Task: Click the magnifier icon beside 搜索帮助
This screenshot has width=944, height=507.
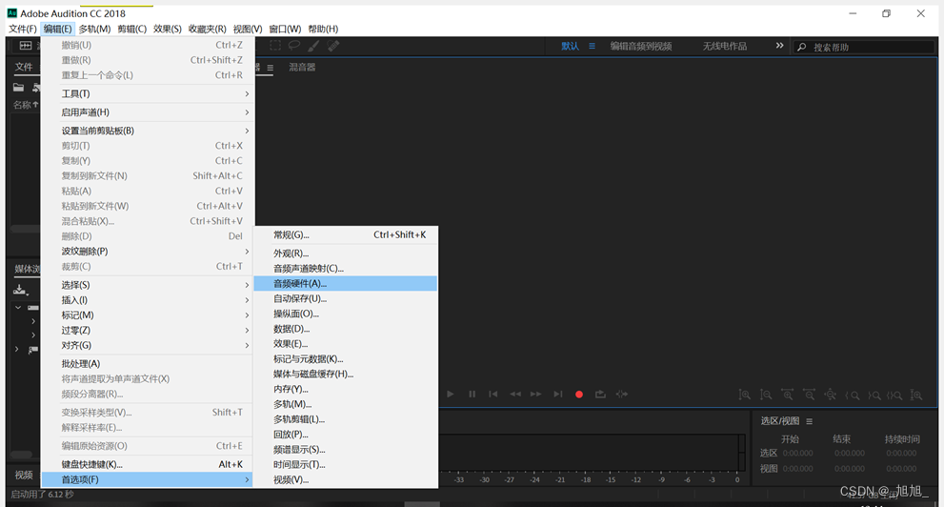Action: click(801, 47)
